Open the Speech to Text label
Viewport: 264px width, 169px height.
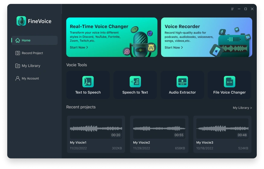click(x=135, y=92)
